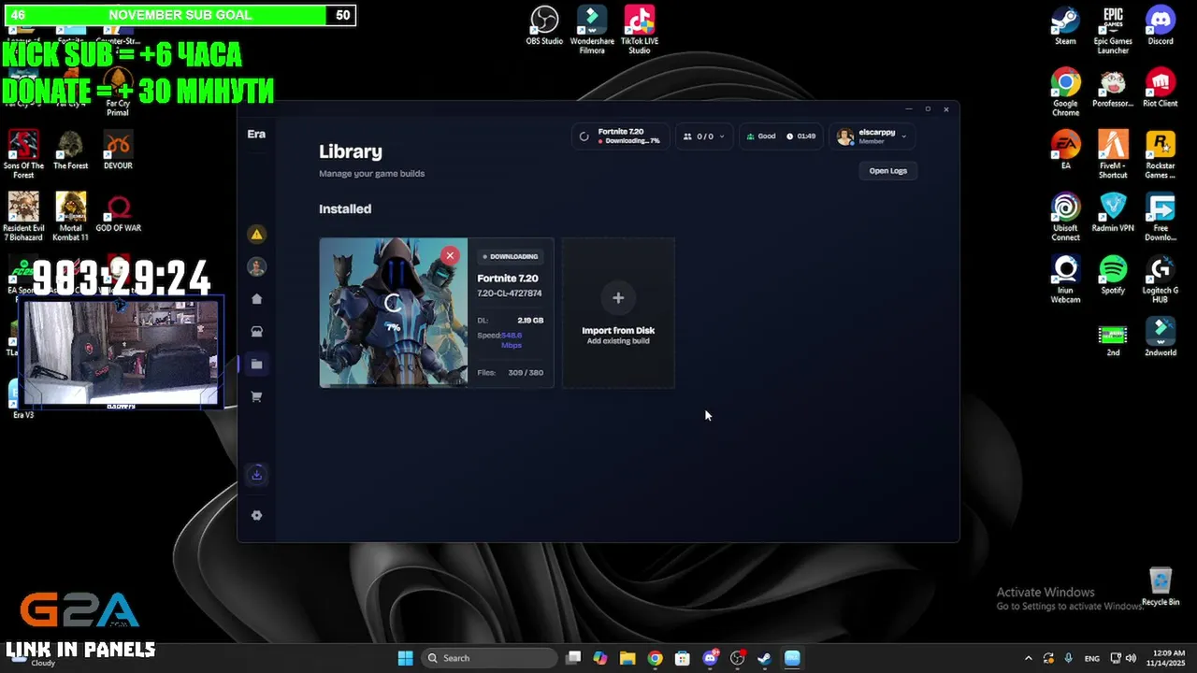Image resolution: width=1197 pixels, height=673 pixels.
Task: Open File Explorer from the taskbar
Action: coord(627,658)
